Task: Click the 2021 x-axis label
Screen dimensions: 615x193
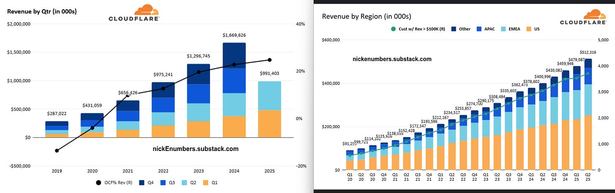Action: tap(128, 171)
